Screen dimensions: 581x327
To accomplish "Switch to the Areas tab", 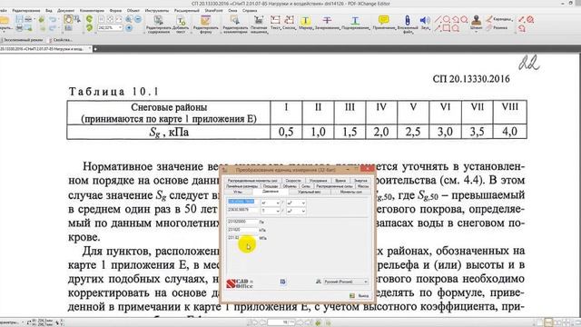I will (271, 186).
